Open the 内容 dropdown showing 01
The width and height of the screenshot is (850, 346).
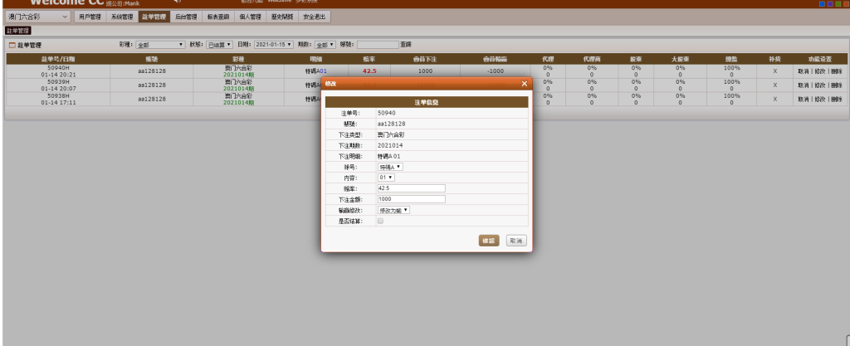[386, 178]
